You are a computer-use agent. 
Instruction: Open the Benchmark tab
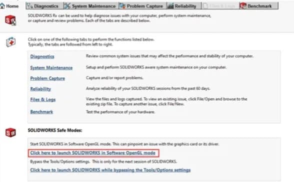pos(258,6)
